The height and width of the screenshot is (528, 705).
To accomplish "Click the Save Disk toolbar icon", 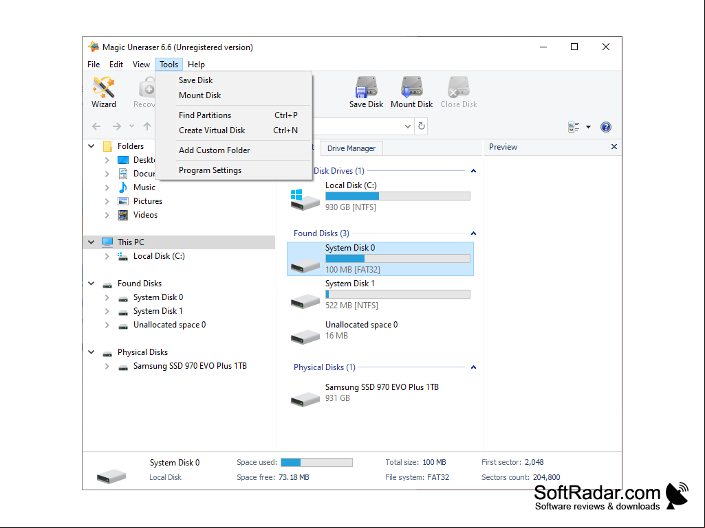I will pos(366,92).
